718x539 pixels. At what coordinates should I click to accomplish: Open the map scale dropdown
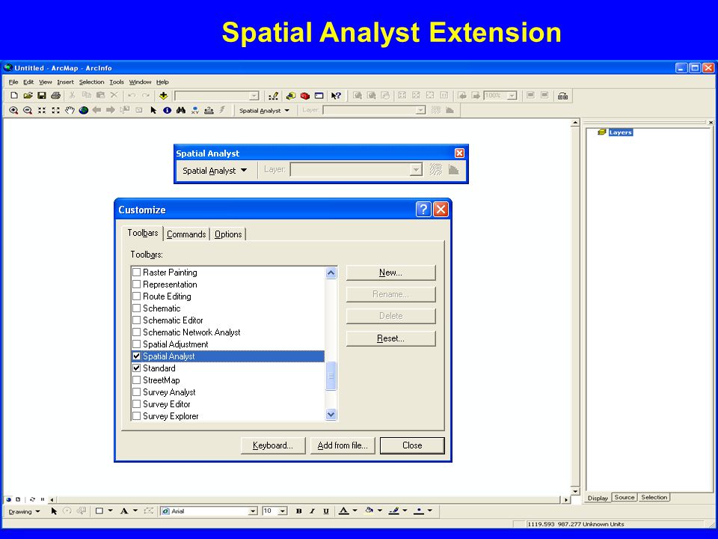(x=254, y=96)
